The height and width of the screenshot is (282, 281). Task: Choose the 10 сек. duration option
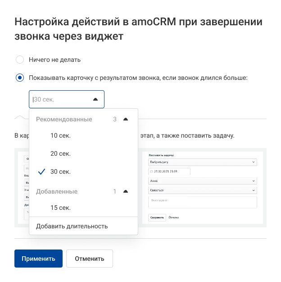tap(60, 136)
